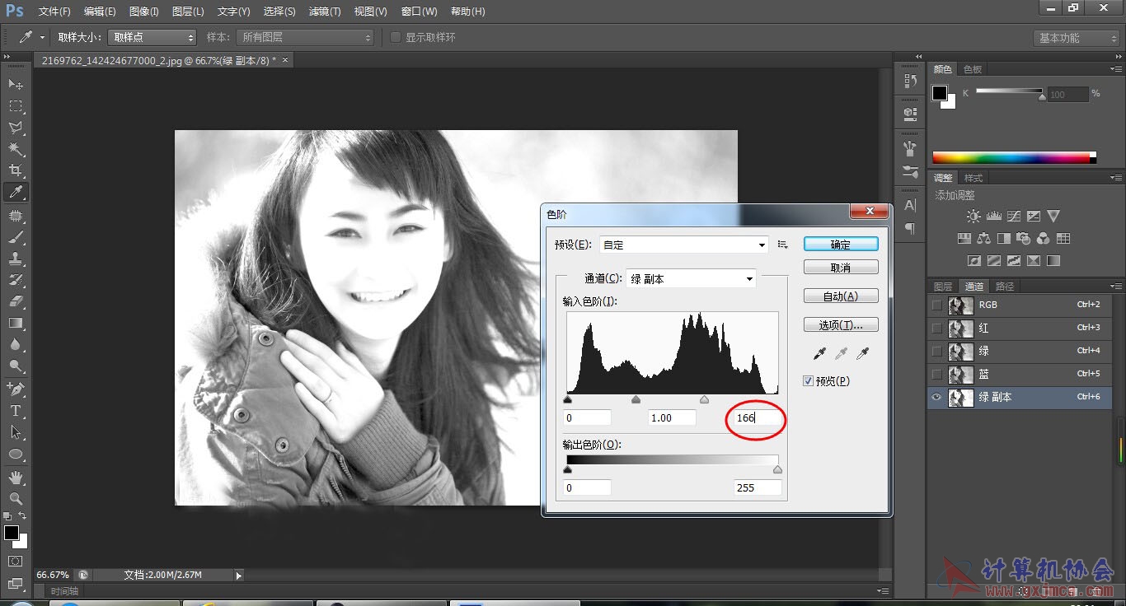Select the Magic Wand tool
The height and width of the screenshot is (606, 1126).
[16, 149]
